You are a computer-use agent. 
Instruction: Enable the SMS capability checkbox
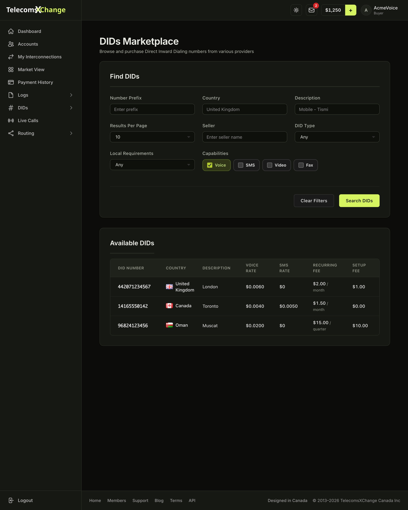[240, 165]
